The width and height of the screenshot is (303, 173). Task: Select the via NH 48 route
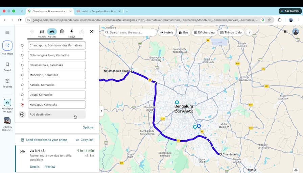(57, 158)
